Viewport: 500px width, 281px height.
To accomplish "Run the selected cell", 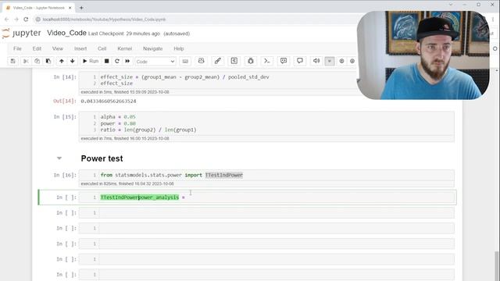I will tap(91, 61).
